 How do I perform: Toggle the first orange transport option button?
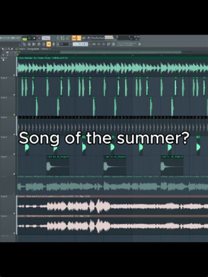pyautogui.click(x=74, y=38)
